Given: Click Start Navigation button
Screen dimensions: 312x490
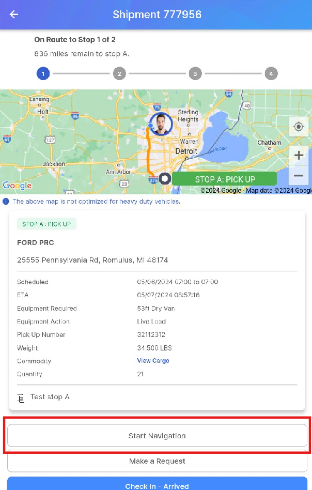Looking at the screenshot, I should point(157,436).
